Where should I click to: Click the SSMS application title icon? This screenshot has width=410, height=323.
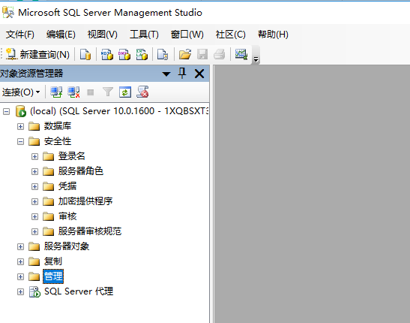click(7, 12)
